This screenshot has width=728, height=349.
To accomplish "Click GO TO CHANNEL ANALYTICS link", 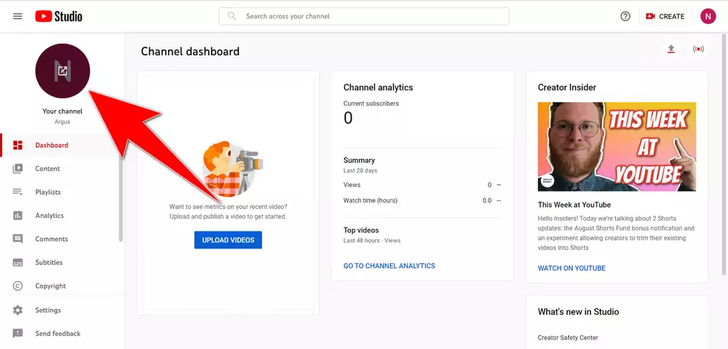I will (x=389, y=266).
